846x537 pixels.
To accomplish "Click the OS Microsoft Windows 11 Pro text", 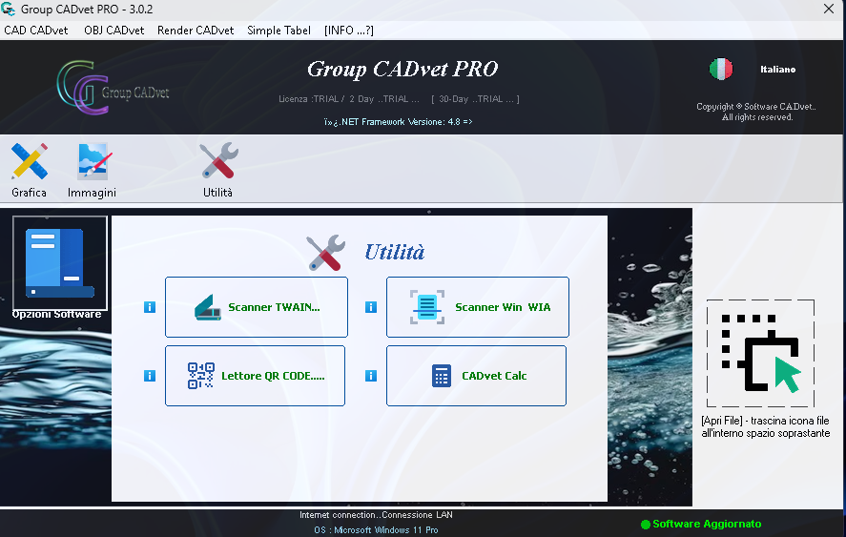I will 376,530.
